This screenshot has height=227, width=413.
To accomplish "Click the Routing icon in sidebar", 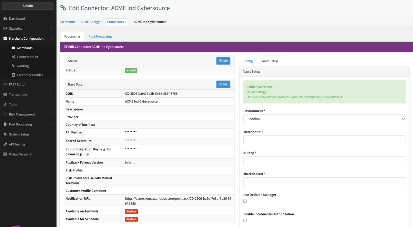I will pos(13,66).
